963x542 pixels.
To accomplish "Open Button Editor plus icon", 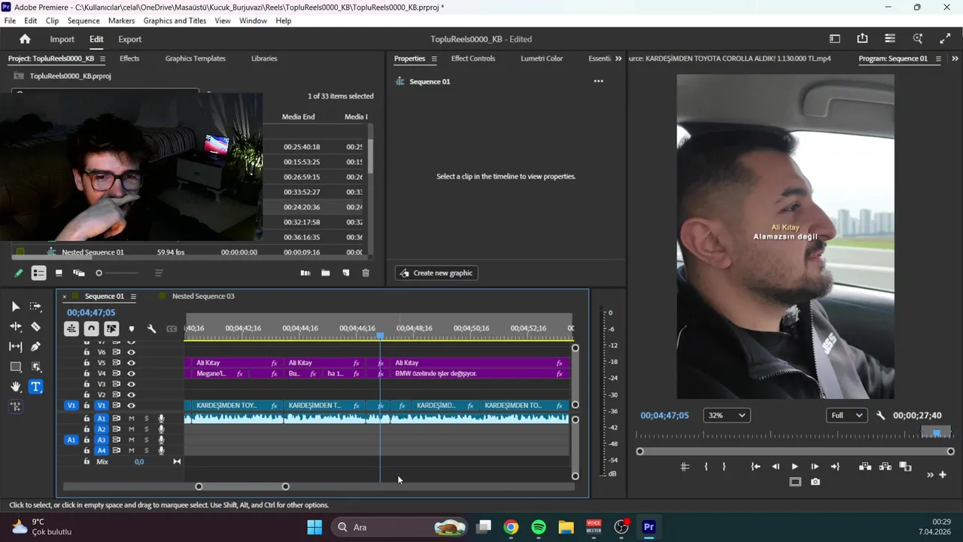I will (x=943, y=474).
